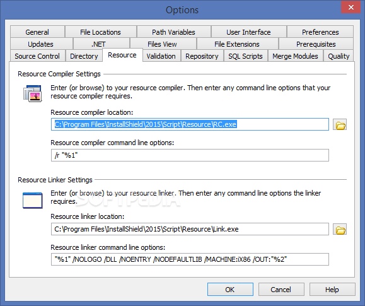This screenshot has height=306, width=365.
Task: Click the Options title text
Action: tap(182, 10)
